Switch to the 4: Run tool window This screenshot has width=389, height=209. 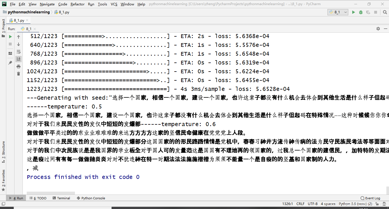pyautogui.click(x=16, y=198)
